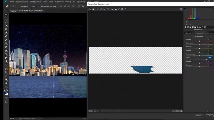Switch to the Цветовой тон tab
Screen dimensions: 214x120
click(189, 33)
